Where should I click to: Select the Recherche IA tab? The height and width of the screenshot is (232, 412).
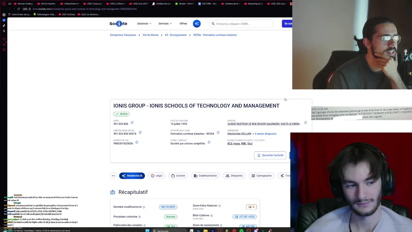click(x=132, y=176)
